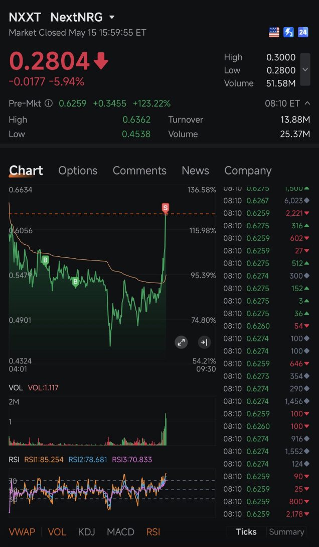Switch to the Options tab
The width and height of the screenshot is (319, 547).
coord(78,170)
